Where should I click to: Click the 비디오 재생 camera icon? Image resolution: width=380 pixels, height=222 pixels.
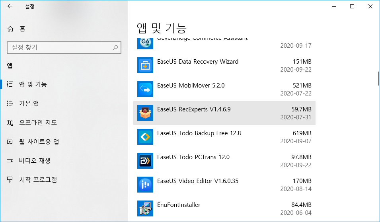click(x=10, y=160)
